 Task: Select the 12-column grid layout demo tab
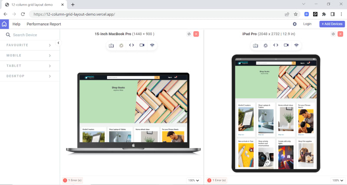click(34, 5)
